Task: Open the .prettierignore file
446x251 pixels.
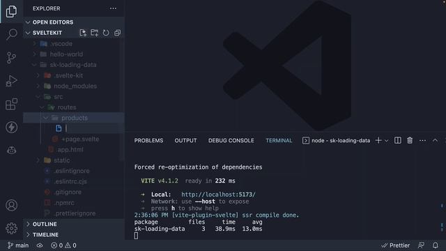Action: [74, 213]
